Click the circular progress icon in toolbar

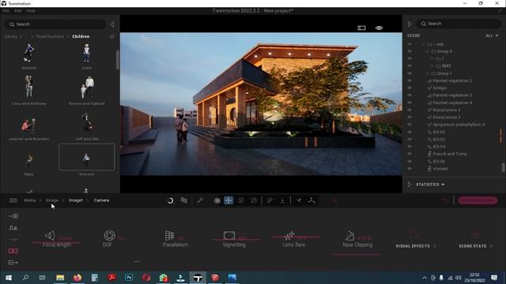pos(171,200)
